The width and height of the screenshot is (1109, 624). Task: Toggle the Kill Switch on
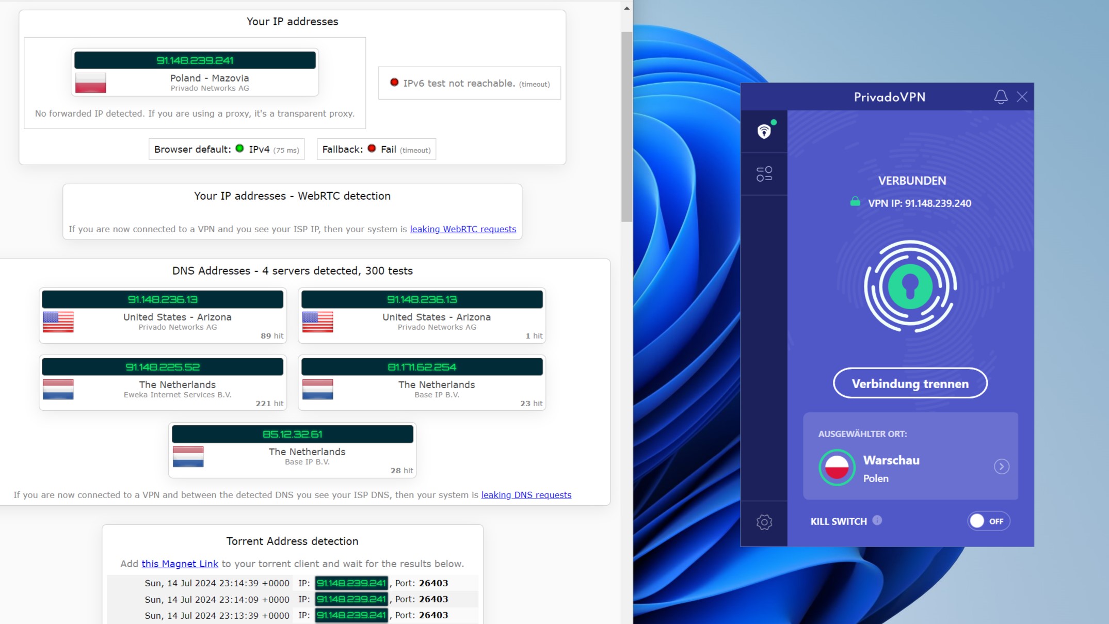pos(989,521)
